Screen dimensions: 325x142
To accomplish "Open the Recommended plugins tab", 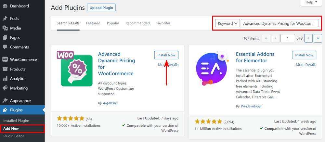I will tap(137, 23).
